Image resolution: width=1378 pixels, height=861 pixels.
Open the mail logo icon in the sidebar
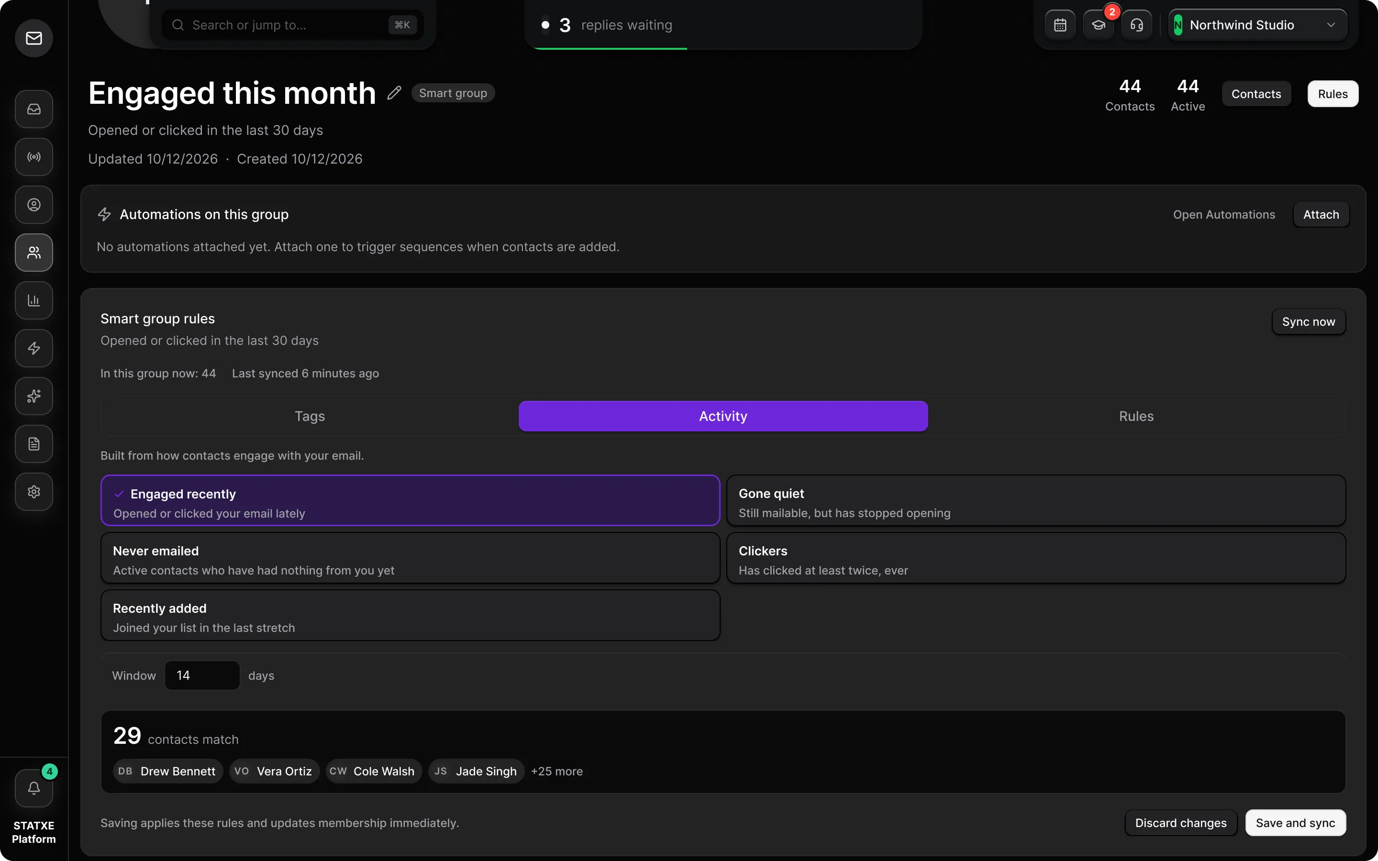pyautogui.click(x=33, y=38)
